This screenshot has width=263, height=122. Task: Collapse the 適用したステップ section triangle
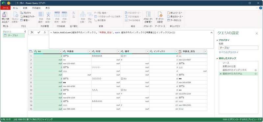[x=217, y=58]
